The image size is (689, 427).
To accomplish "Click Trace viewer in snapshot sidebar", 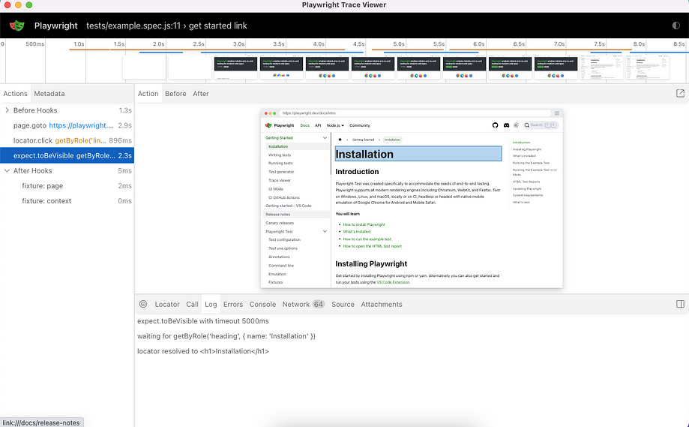I will pos(280,180).
